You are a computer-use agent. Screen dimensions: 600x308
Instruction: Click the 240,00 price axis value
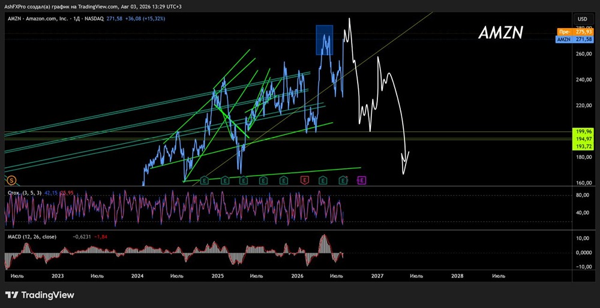(x=583, y=80)
